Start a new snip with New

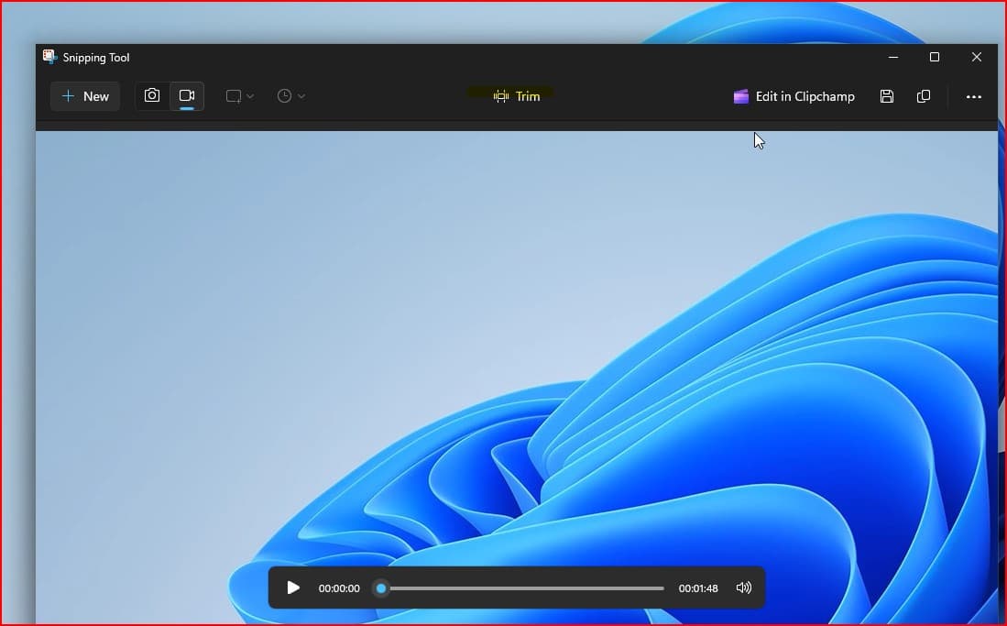[x=84, y=95]
